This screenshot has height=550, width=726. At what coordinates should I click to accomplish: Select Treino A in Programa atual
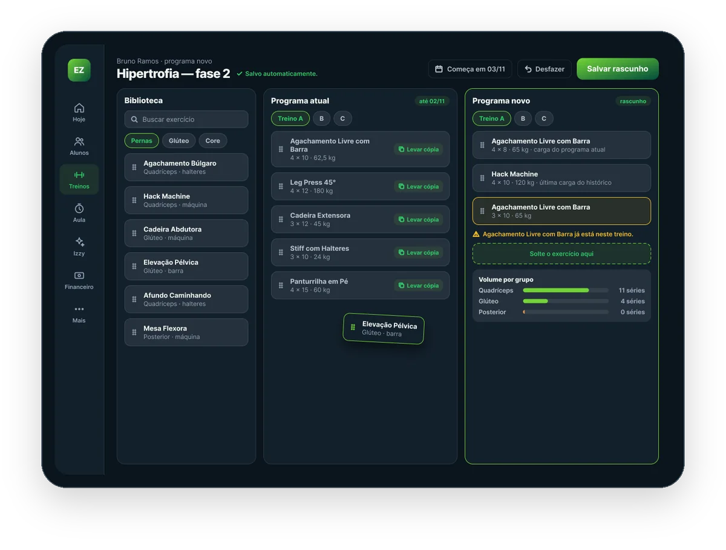tap(290, 118)
